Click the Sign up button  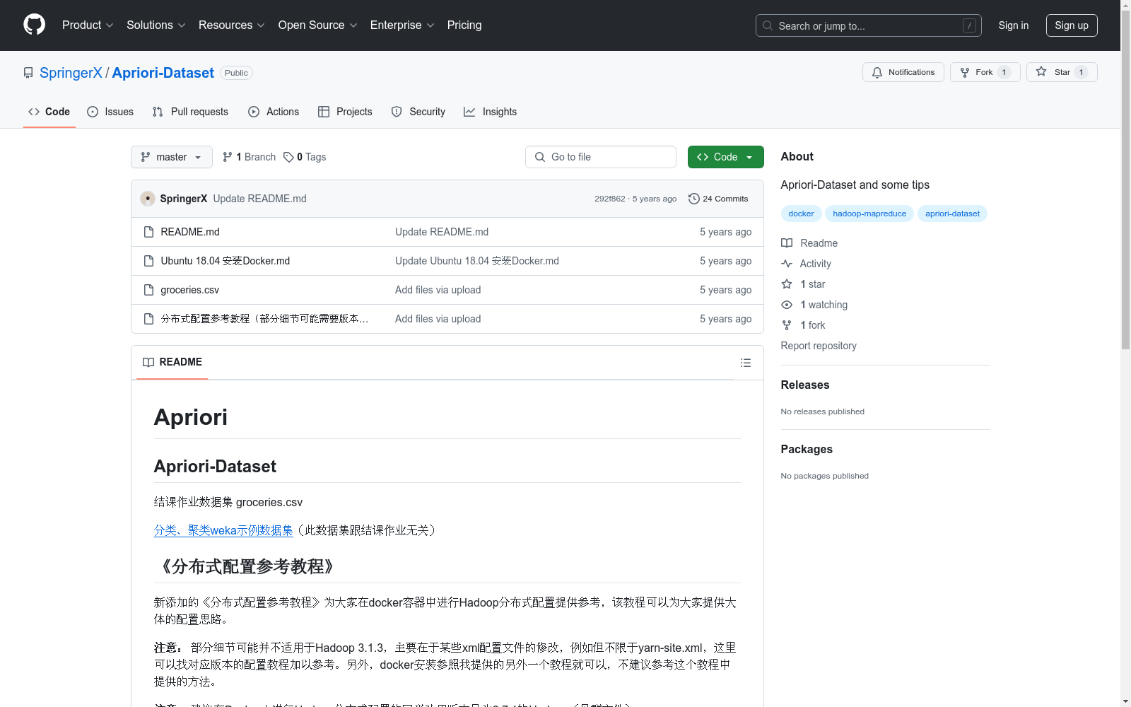(x=1072, y=25)
